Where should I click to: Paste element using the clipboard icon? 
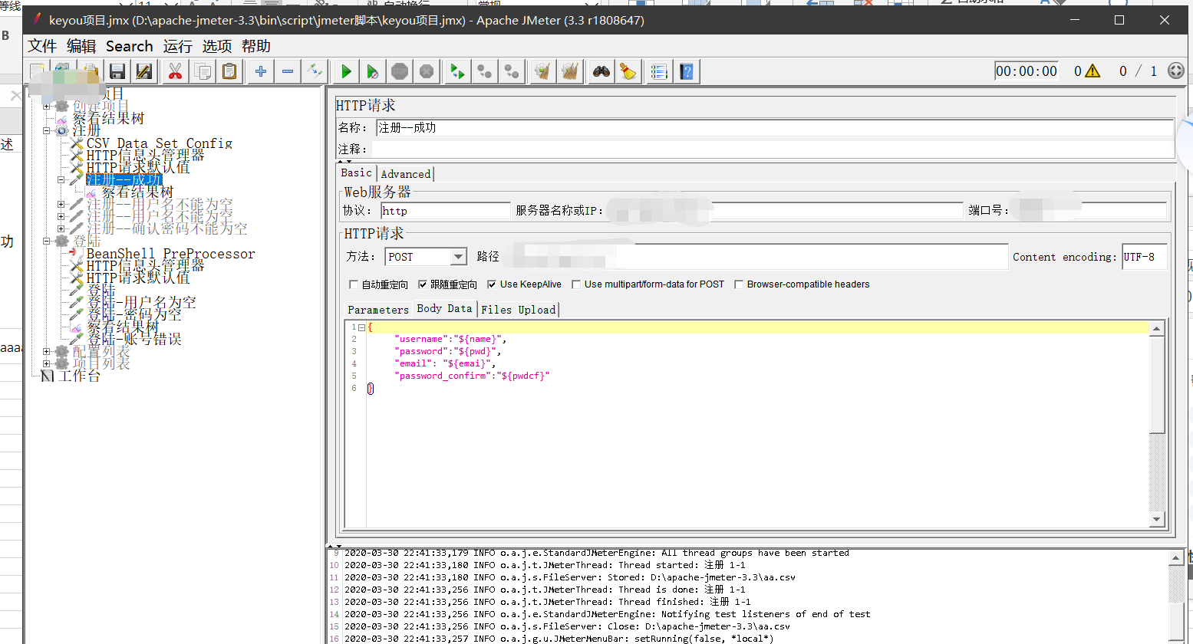tap(230, 71)
